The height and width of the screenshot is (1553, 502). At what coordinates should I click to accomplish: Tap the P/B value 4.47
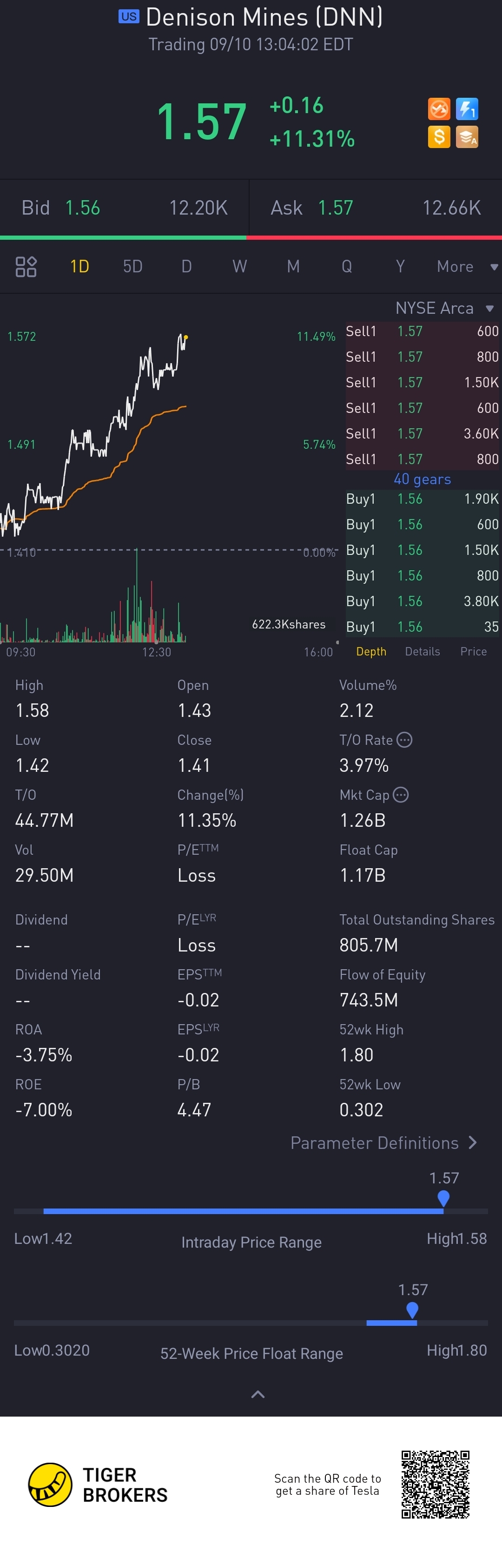click(x=194, y=1110)
